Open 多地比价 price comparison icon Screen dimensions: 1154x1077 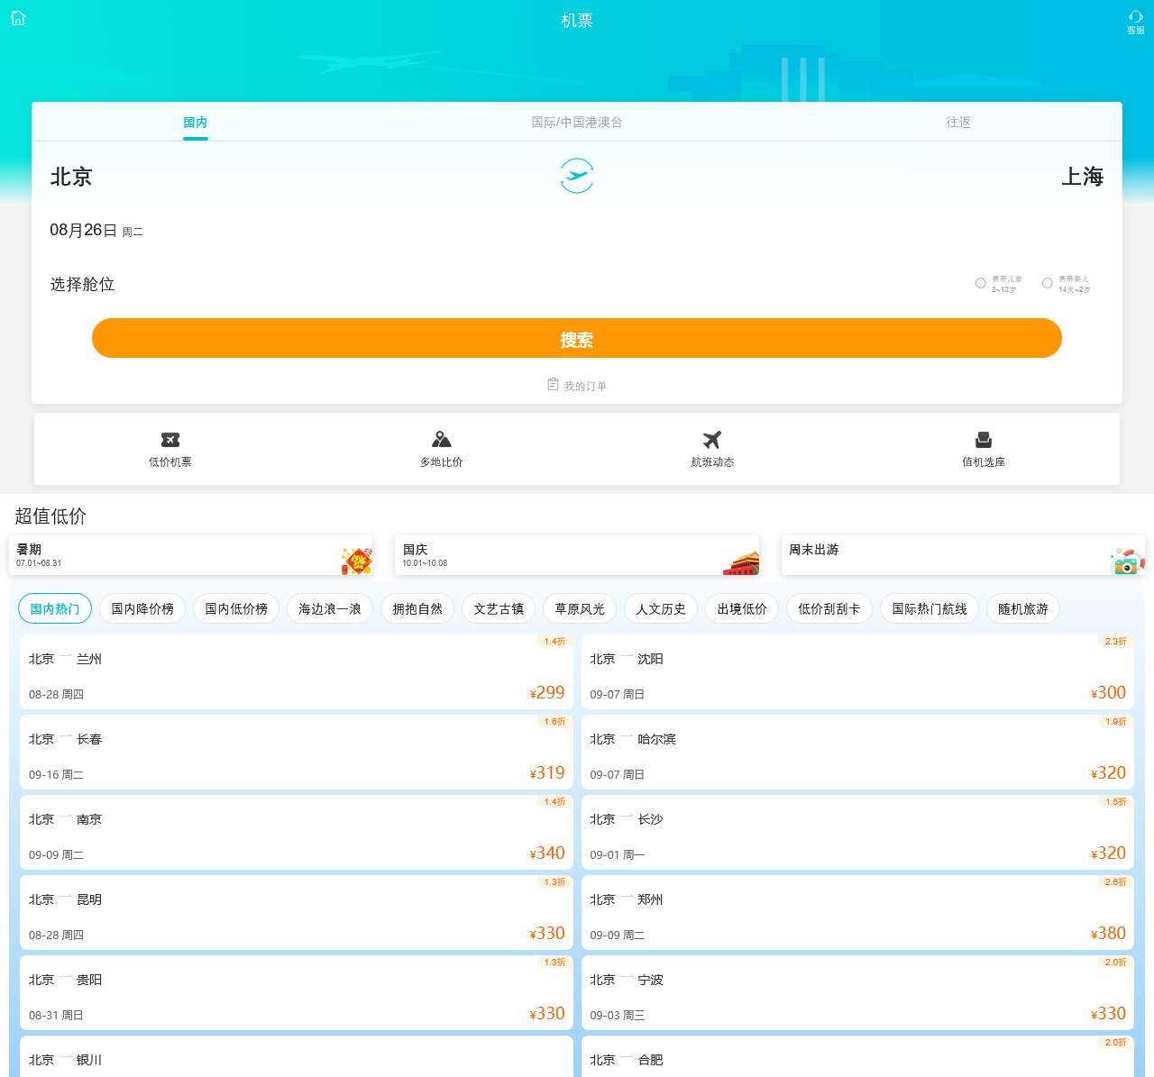click(x=442, y=440)
